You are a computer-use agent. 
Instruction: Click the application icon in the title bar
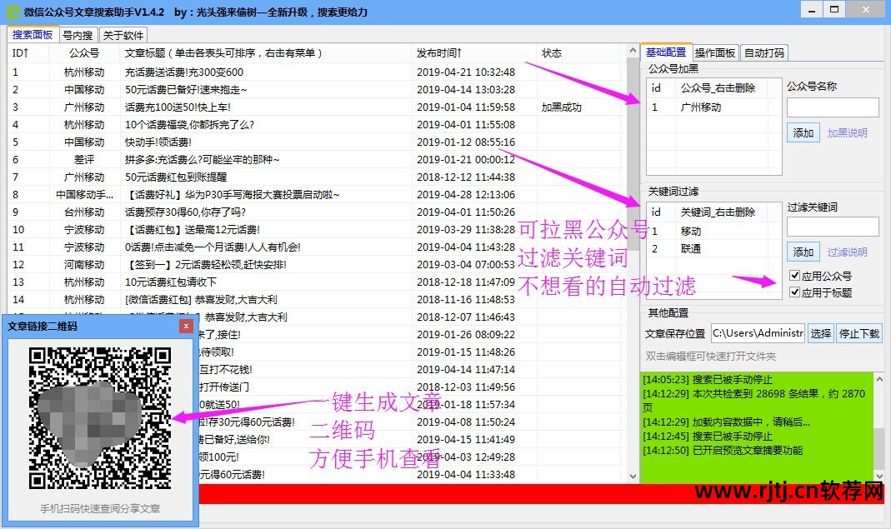pos(13,12)
